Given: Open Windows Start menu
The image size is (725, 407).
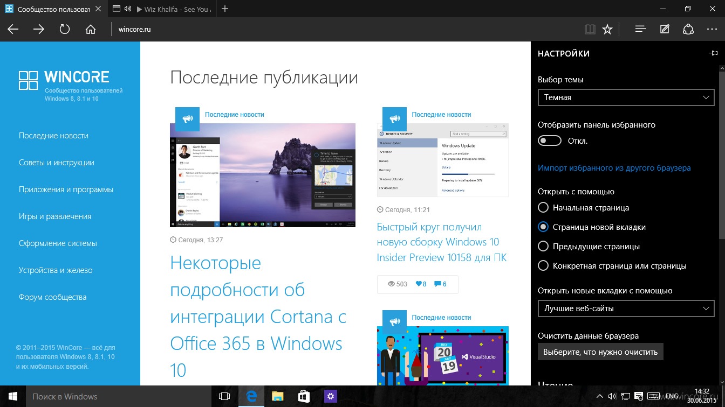Looking at the screenshot, I should [13, 397].
